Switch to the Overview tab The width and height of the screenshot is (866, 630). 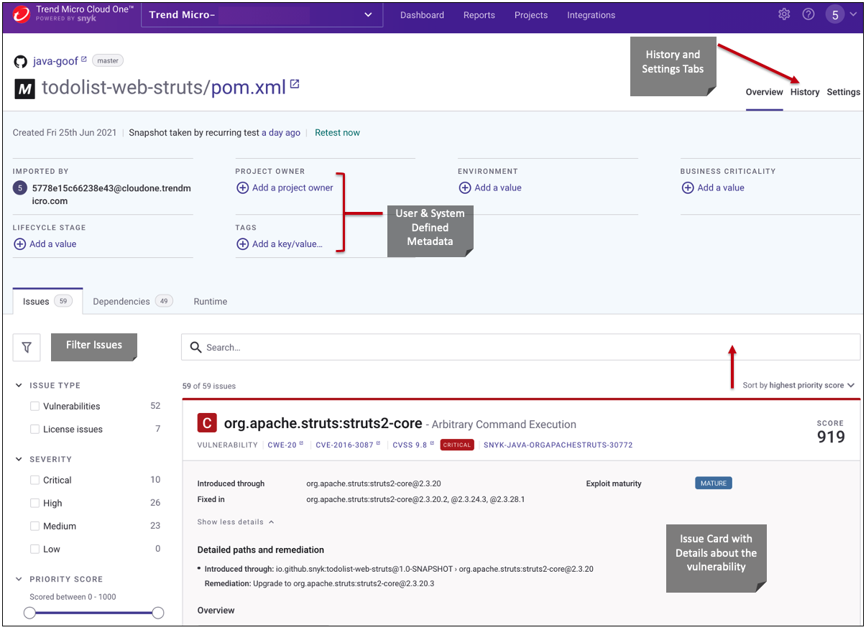coord(764,92)
